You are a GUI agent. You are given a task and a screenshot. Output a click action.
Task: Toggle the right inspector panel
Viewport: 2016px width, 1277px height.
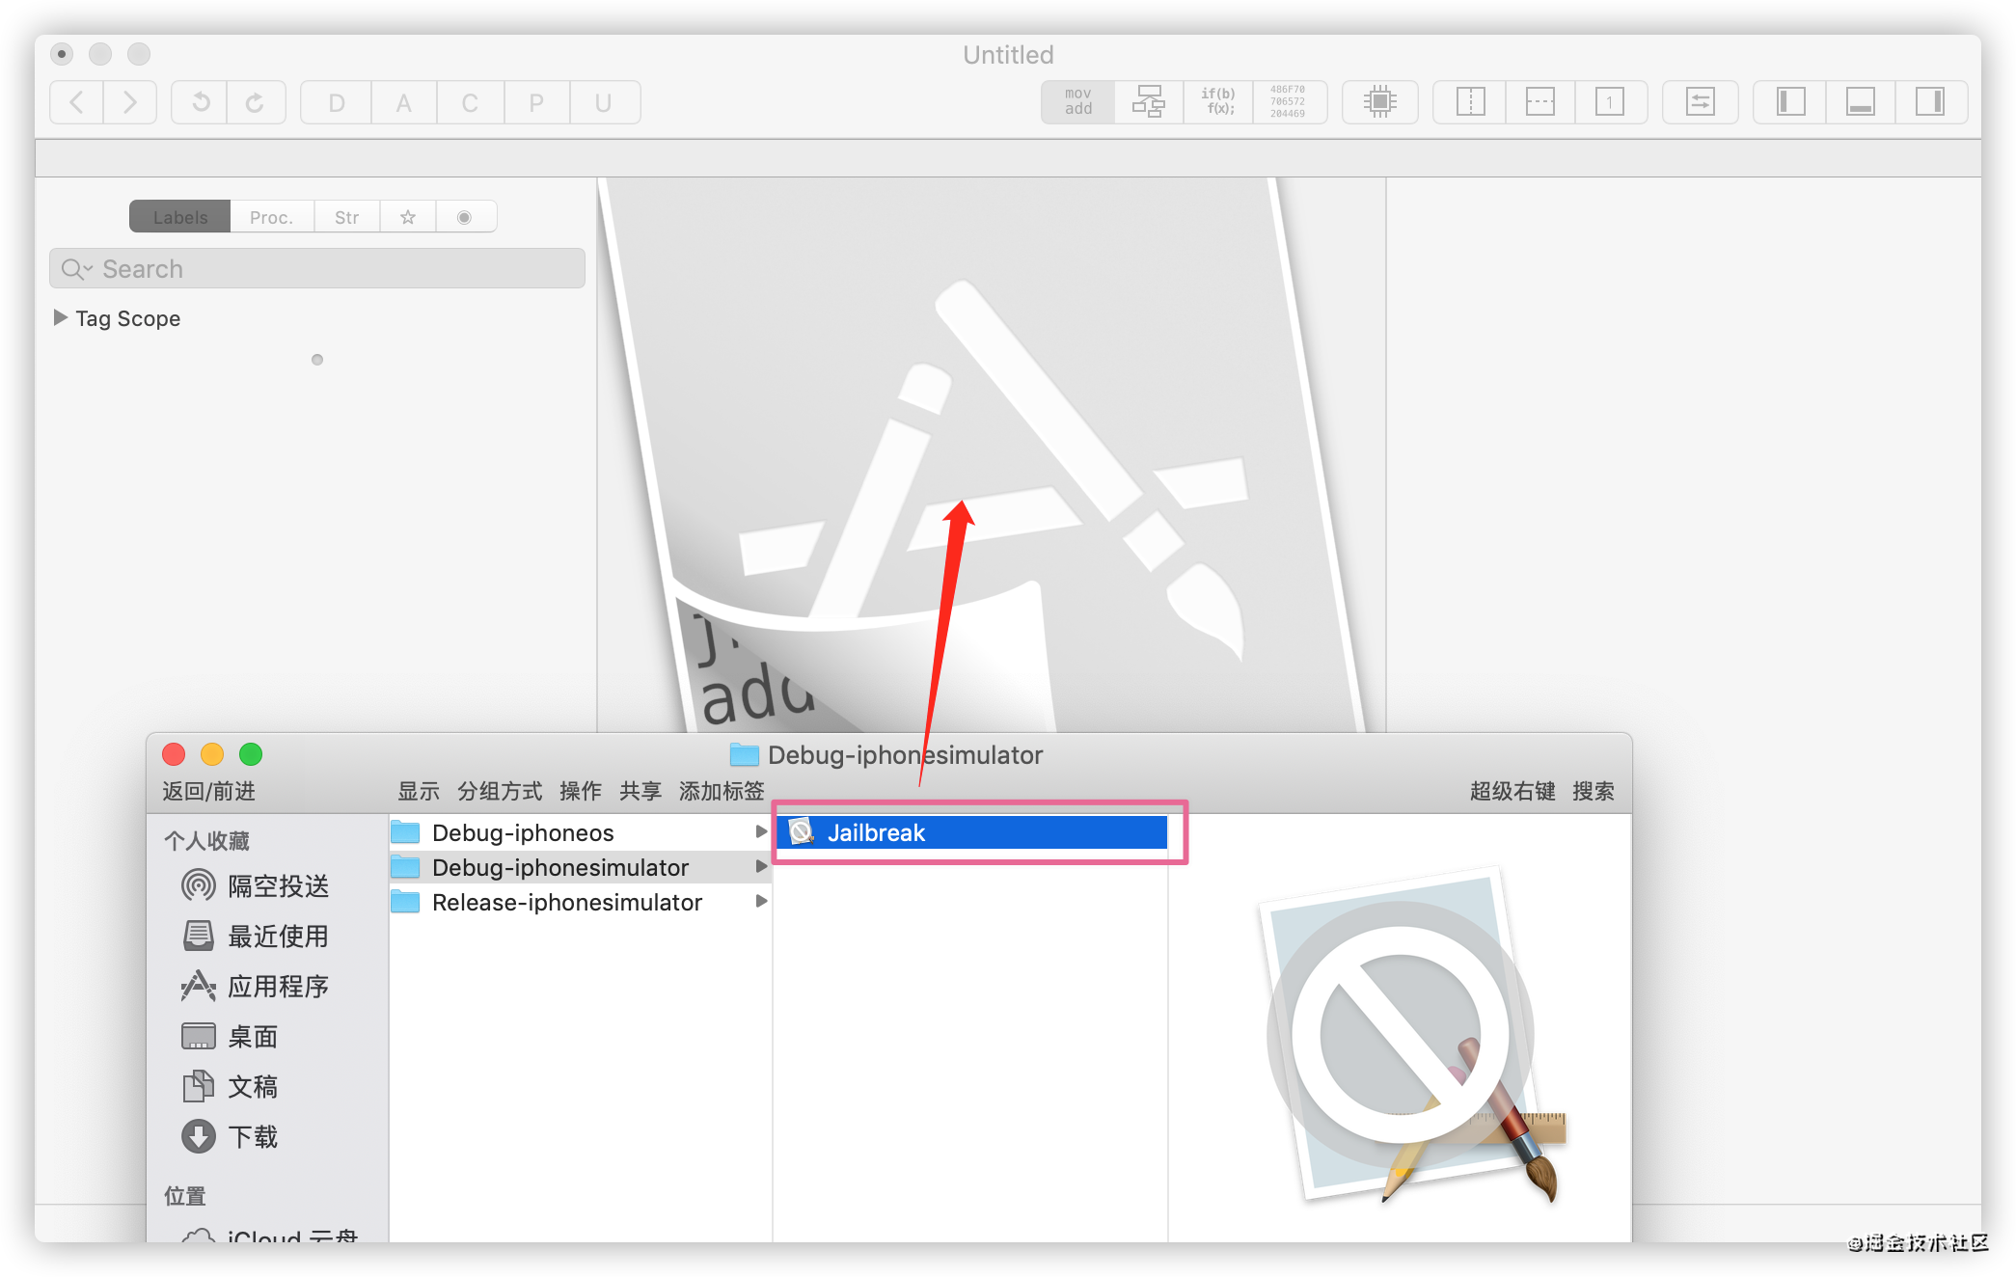1930,102
